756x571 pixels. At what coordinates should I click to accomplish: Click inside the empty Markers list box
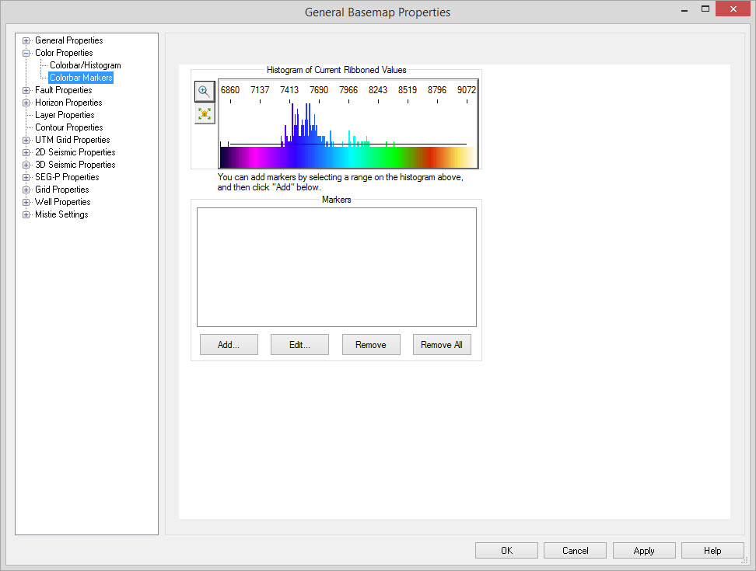coord(336,266)
